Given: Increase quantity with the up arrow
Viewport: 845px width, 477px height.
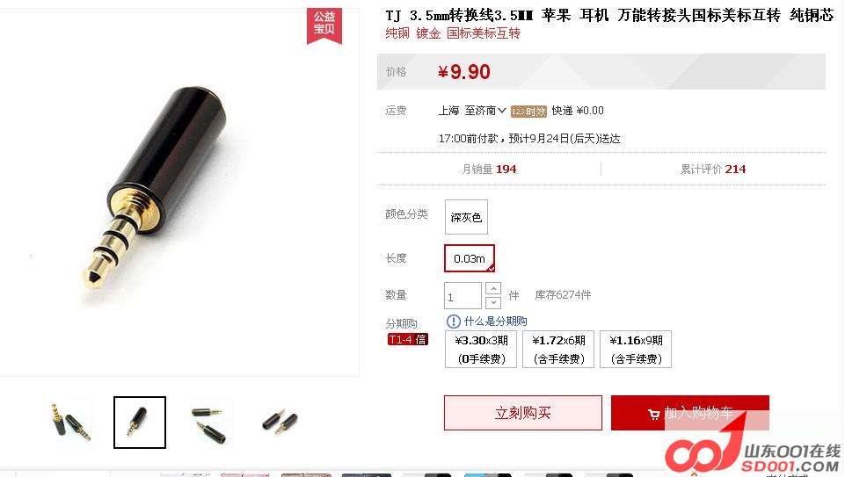Looking at the screenshot, I should (493, 288).
